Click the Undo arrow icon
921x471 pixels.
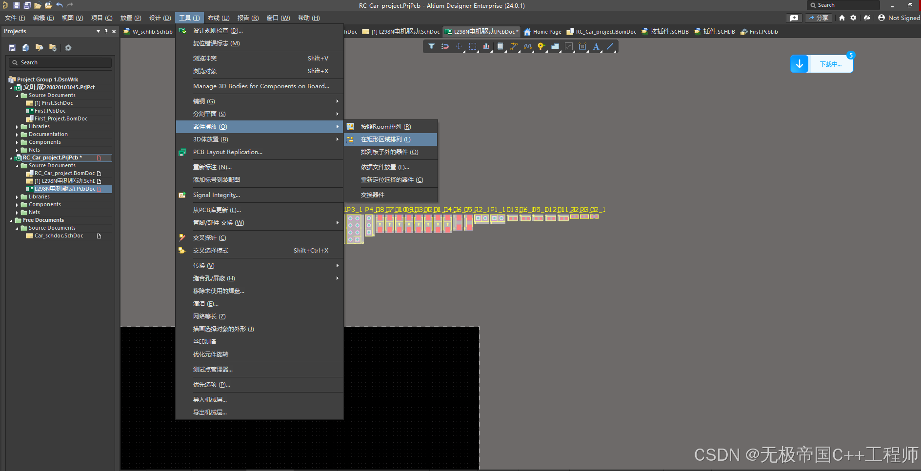60,5
